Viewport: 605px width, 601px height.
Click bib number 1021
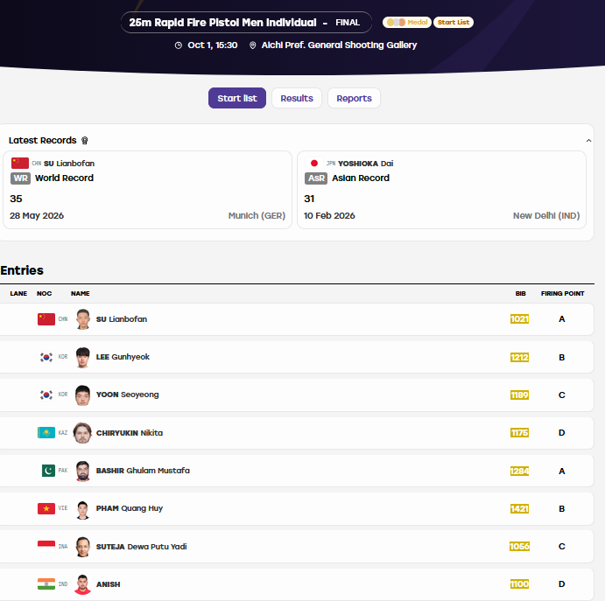pos(519,319)
